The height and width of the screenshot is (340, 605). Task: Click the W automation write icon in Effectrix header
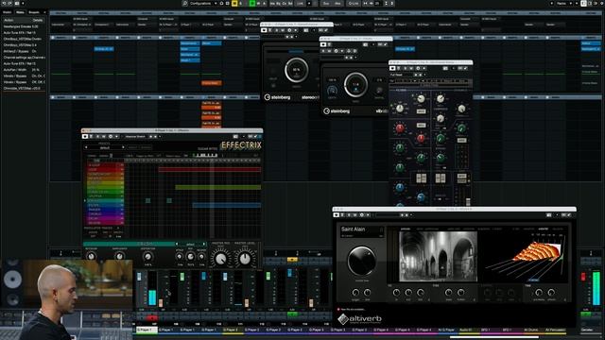click(x=104, y=136)
